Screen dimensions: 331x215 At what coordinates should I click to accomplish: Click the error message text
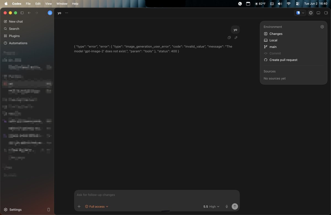[153, 49]
